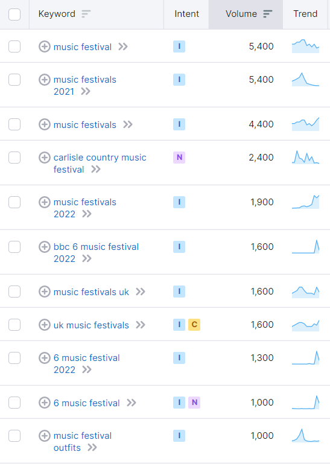Expand double-chevron next to 'music festivals'
This screenshot has height=472, width=330.
pyautogui.click(x=128, y=124)
